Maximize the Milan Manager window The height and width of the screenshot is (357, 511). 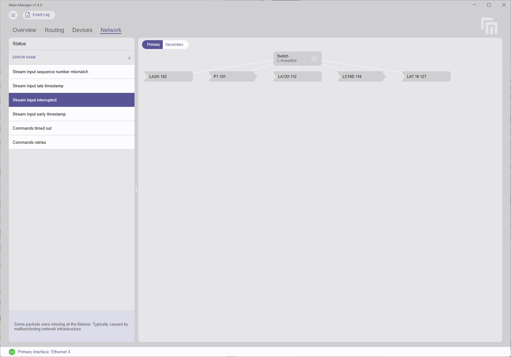click(489, 5)
